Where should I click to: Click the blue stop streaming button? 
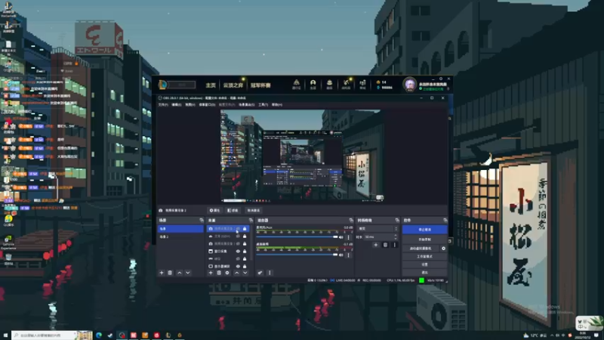coord(424,230)
